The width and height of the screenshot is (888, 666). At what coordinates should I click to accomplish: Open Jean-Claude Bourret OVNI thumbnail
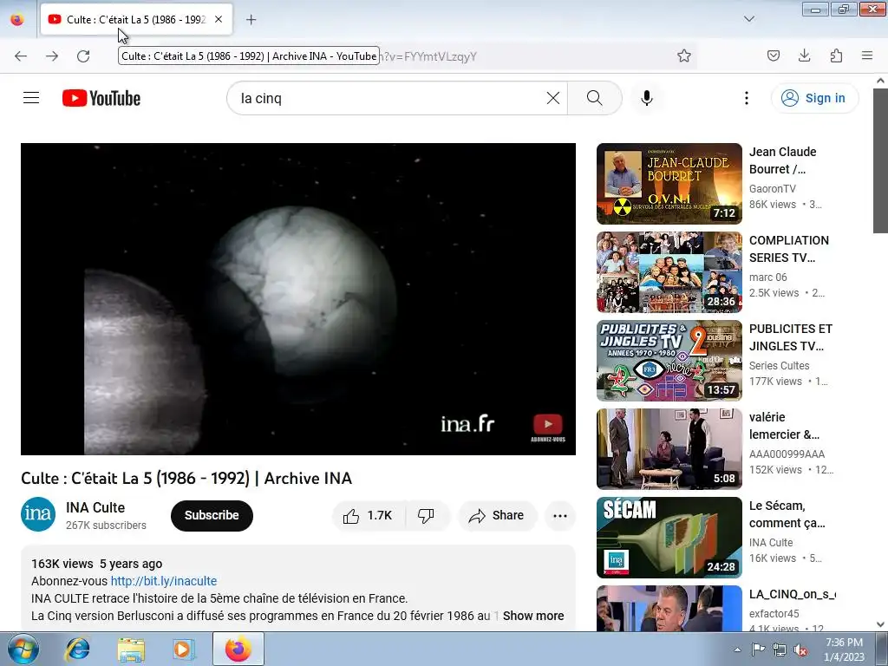click(669, 184)
